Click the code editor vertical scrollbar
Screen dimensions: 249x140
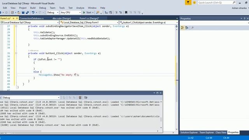tap(176, 79)
